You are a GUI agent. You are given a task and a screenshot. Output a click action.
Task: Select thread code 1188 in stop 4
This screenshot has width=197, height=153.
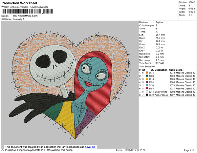tap(172, 82)
